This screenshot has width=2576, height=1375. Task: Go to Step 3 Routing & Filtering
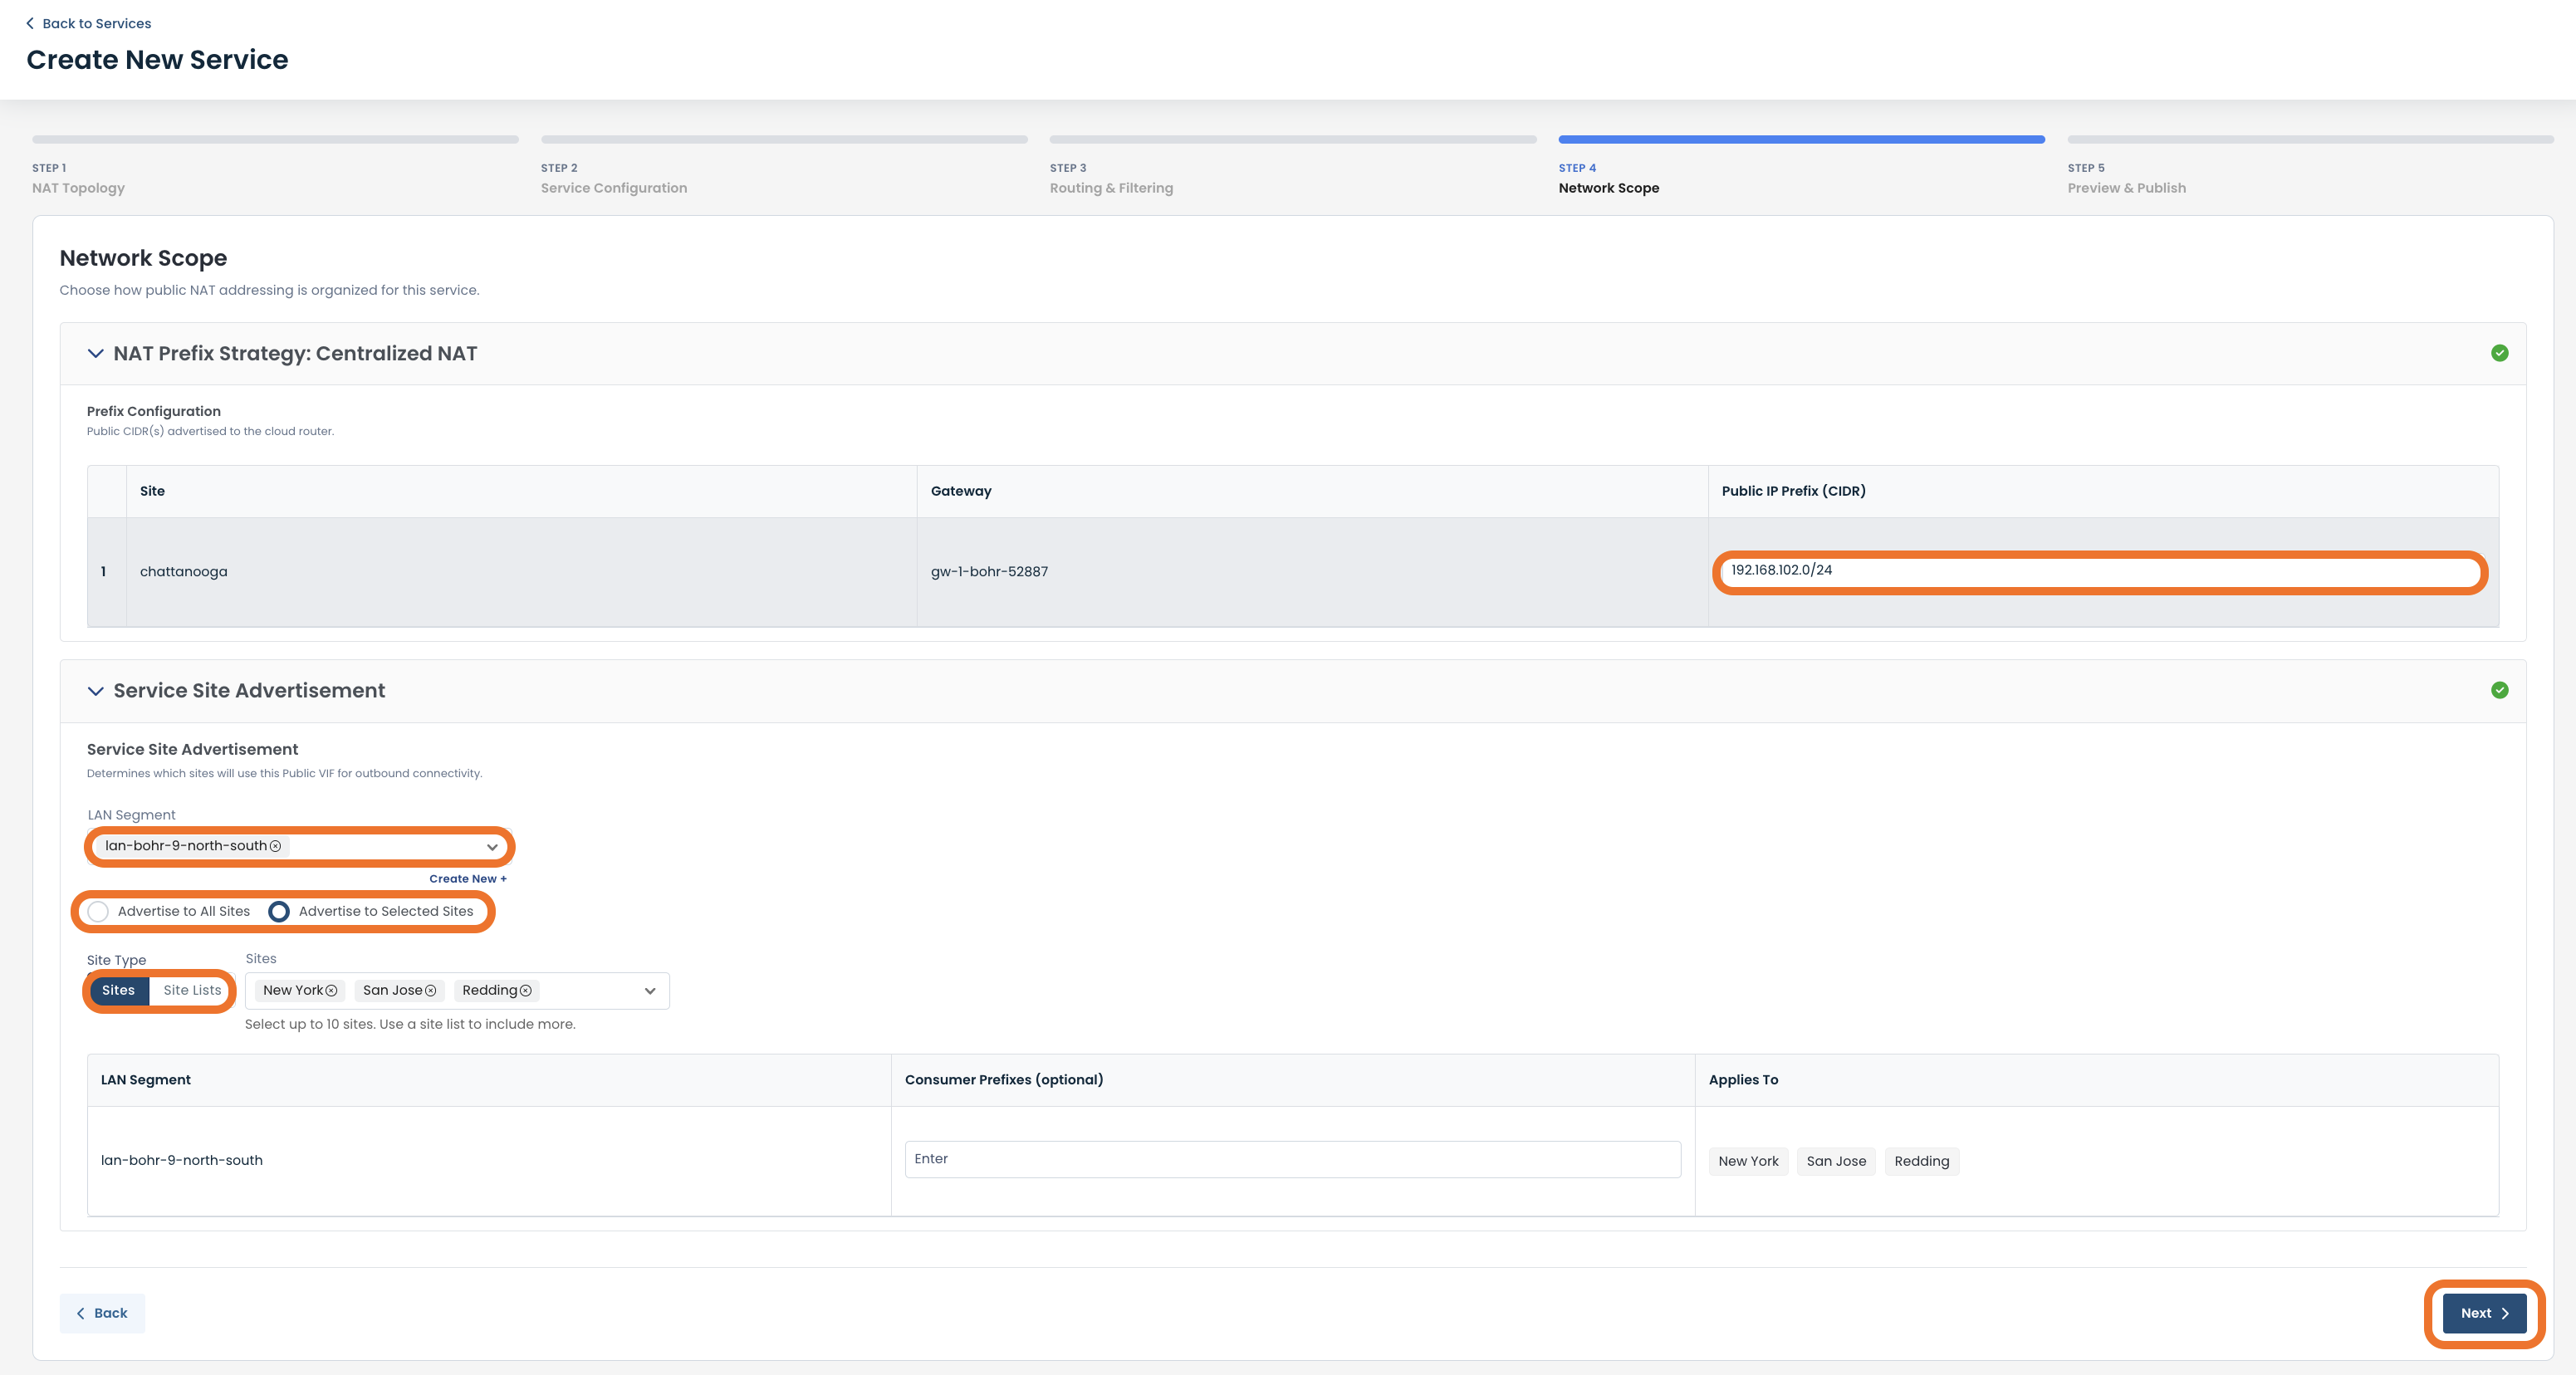click(x=1293, y=166)
